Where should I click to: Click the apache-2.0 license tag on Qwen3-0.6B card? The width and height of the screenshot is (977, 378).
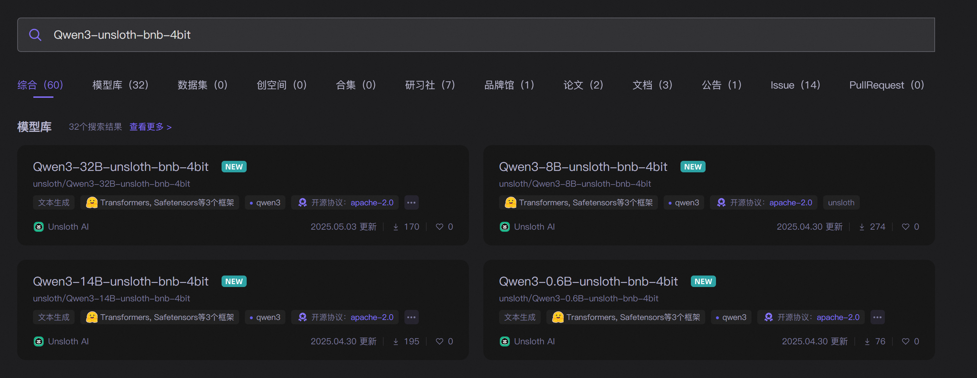tap(811, 317)
